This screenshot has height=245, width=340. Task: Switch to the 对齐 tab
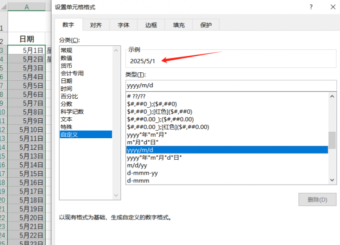pos(96,25)
